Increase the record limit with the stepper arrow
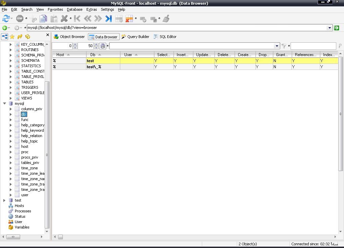This screenshot has width=344, height=248. pyautogui.click(x=95, y=45)
